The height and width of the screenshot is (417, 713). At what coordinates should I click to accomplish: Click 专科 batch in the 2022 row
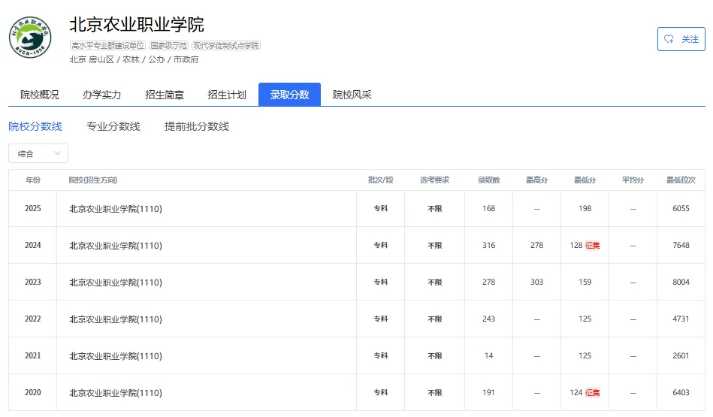click(381, 319)
